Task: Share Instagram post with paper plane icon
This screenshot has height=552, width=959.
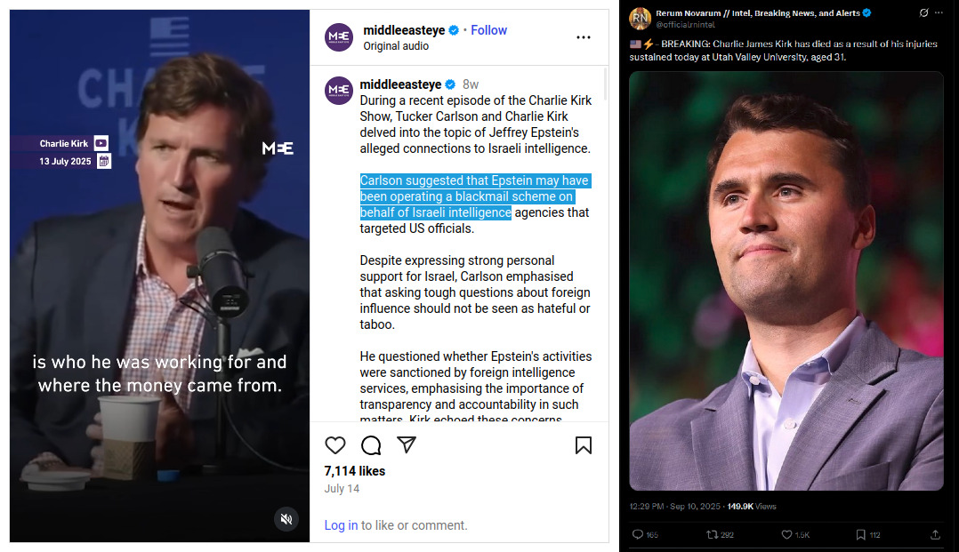Action: [x=407, y=445]
